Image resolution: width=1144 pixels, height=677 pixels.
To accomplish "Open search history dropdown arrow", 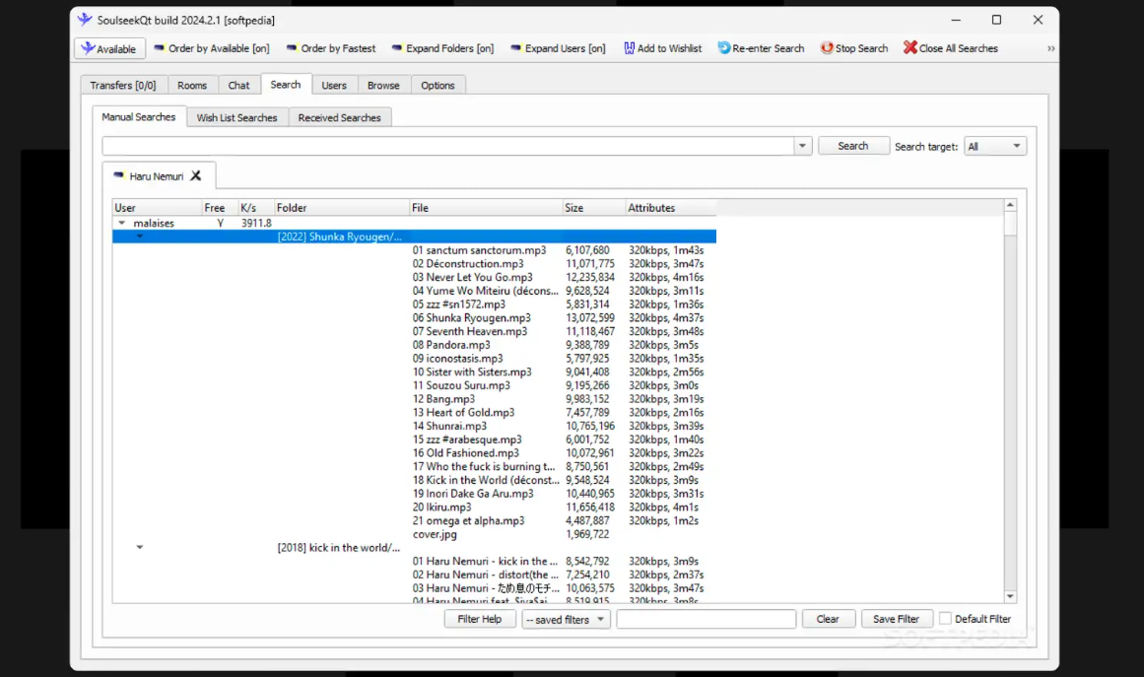I will click(802, 146).
